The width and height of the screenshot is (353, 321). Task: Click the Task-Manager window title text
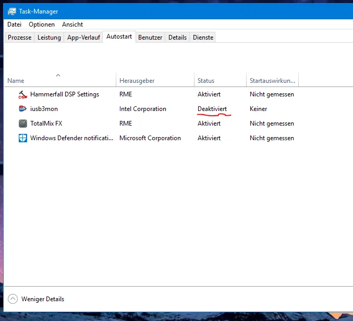tap(39, 11)
